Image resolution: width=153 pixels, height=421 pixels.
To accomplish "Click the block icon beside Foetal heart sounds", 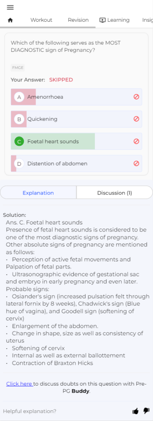I will (136, 141).
